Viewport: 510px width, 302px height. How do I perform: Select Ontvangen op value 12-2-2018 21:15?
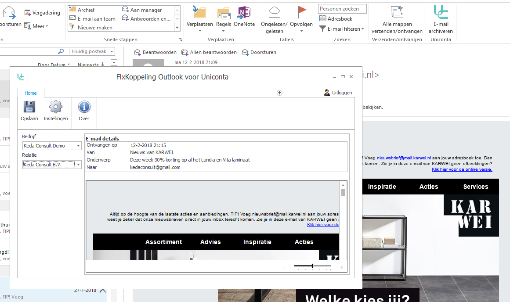(x=148, y=145)
